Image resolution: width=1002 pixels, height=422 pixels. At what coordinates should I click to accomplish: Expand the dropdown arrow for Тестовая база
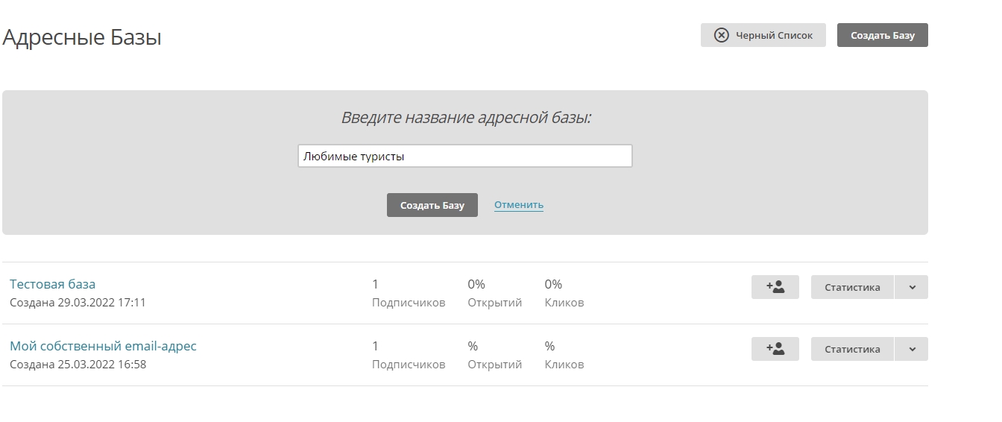tap(911, 287)
